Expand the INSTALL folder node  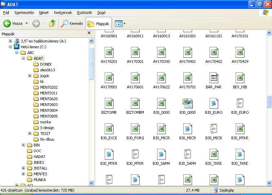[x=23, y=168]
